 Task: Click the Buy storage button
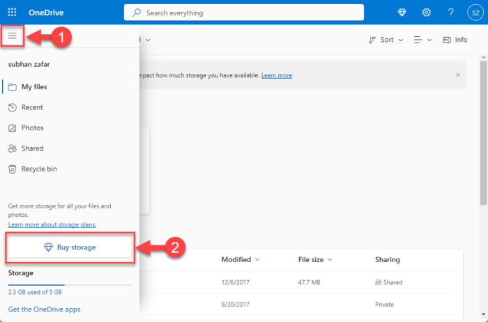[70, 247]
